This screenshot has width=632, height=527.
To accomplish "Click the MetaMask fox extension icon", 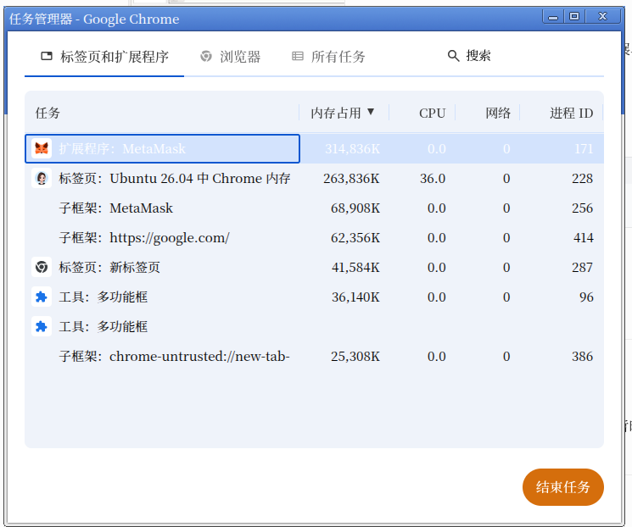I will point(42,148).
